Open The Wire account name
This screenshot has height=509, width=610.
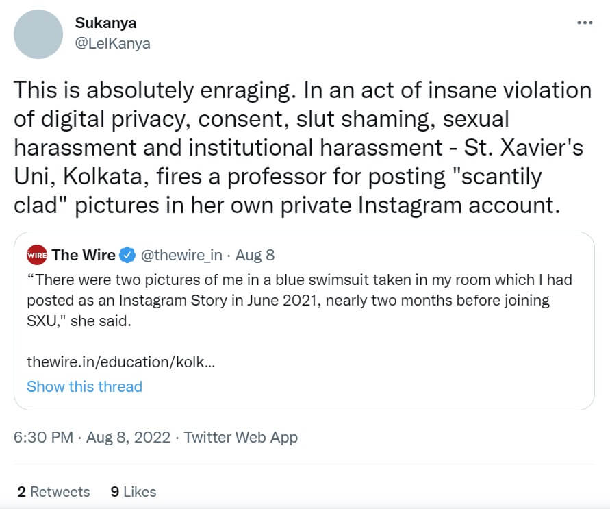pos(84,255)
